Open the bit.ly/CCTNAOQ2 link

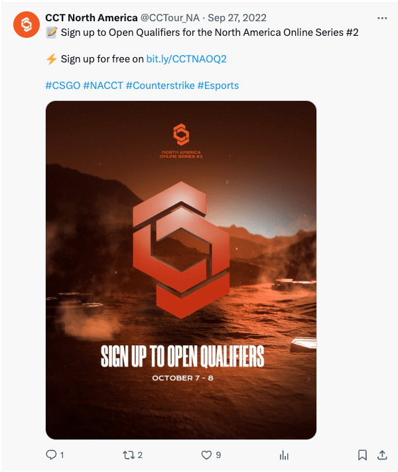pyautogui.click(x=186, y=59)
